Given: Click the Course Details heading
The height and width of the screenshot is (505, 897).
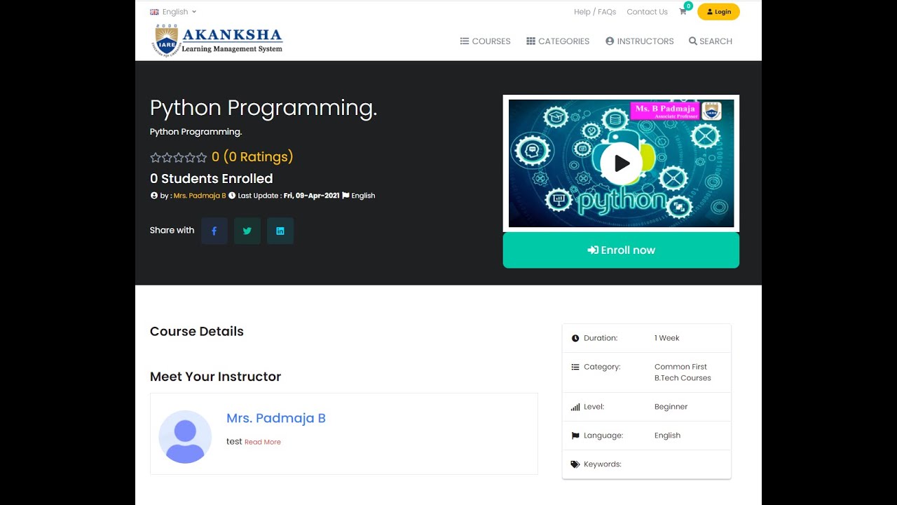Looking at the screenshot, I should (197, 332).
